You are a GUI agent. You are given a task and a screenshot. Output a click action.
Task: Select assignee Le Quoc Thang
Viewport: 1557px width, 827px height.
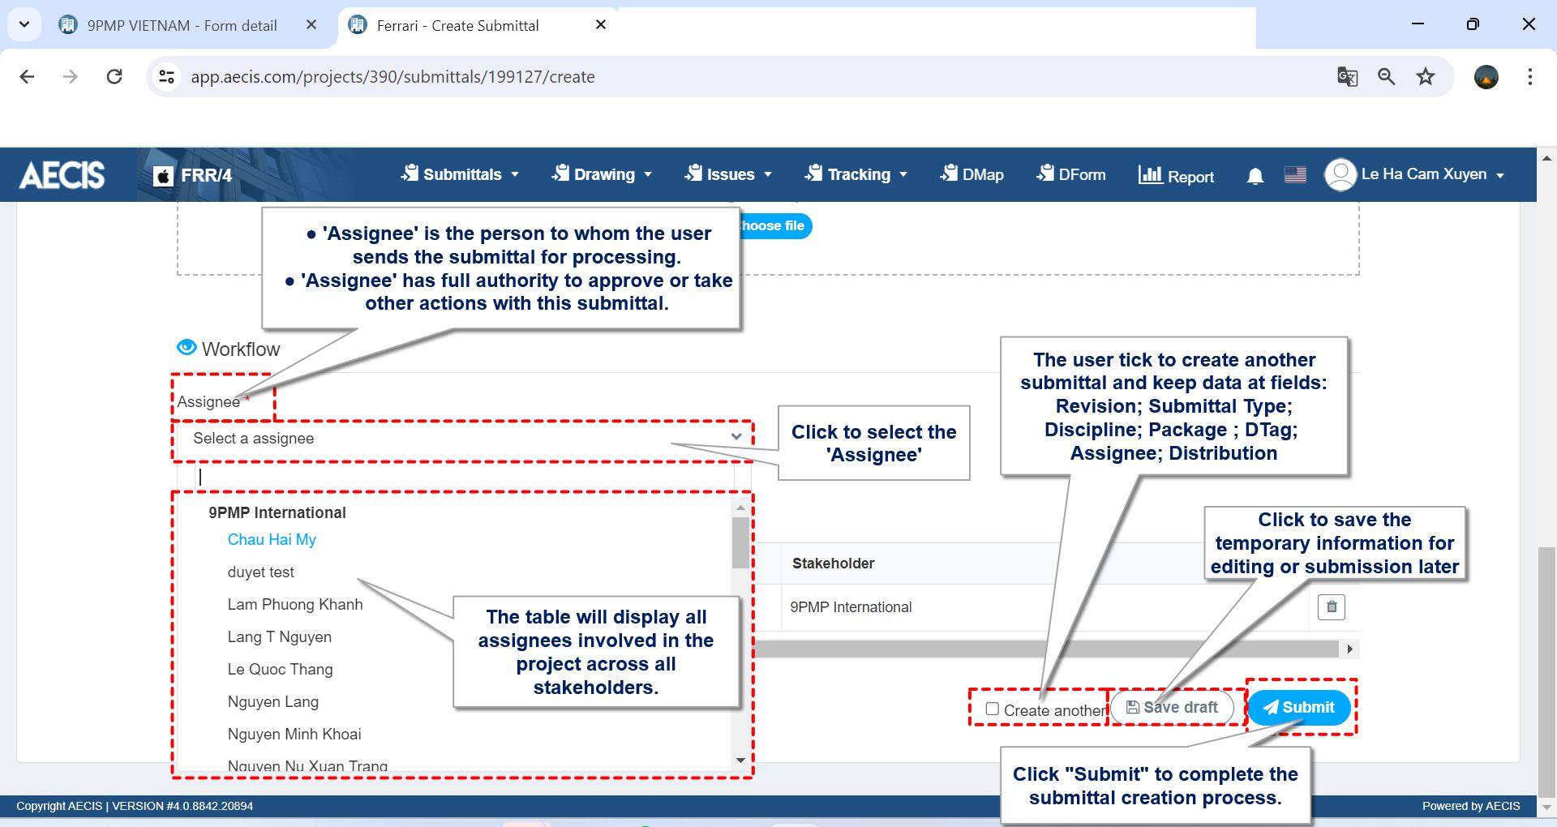[281, 670]
